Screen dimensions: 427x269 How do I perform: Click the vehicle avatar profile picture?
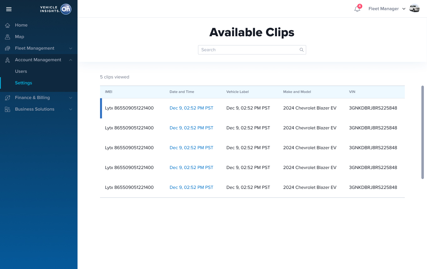click(x=414, y=8)
